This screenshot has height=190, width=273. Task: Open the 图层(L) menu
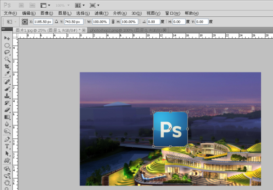coord(65,13)
